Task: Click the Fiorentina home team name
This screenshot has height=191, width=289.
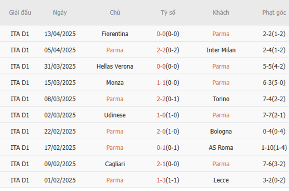Action: 115,34
